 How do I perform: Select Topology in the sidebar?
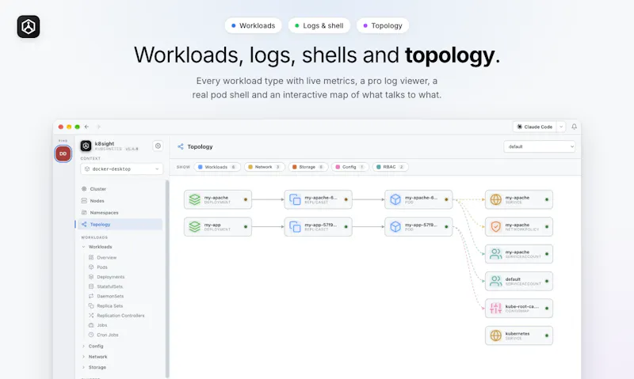coord(120,225)
